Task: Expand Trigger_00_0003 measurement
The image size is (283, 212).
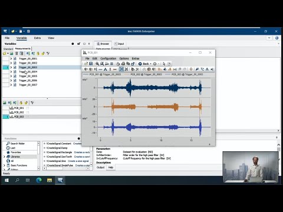Action: 11,67
